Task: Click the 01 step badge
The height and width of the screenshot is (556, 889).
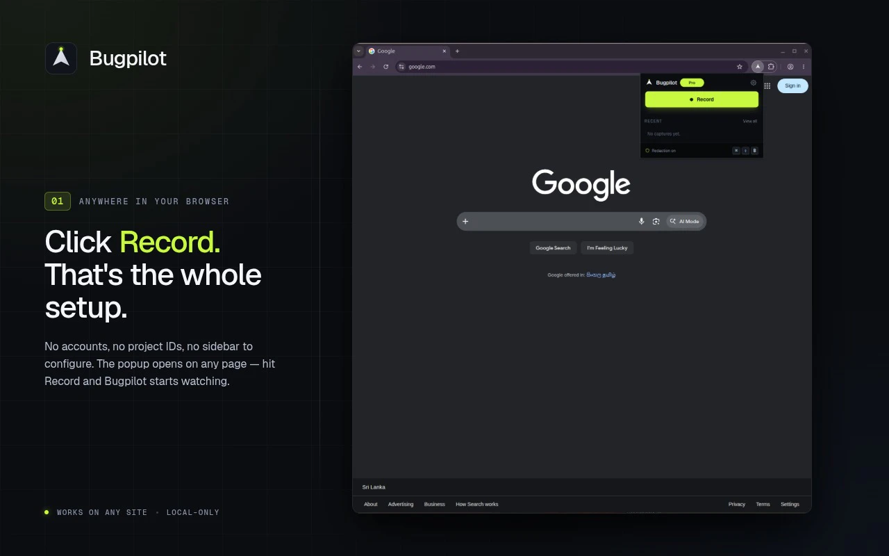Action: tap(58, 201)
